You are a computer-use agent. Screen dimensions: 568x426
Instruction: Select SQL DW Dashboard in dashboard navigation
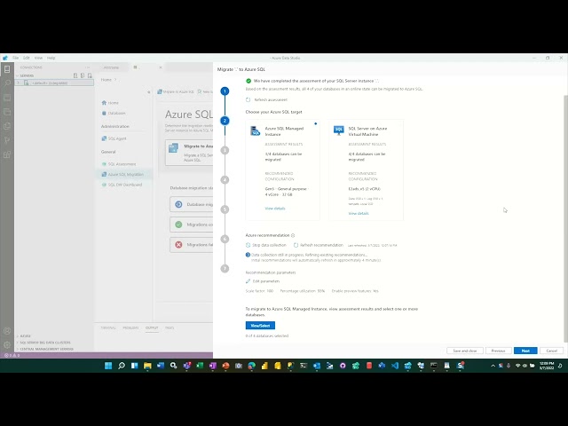[x=124, y=185]
